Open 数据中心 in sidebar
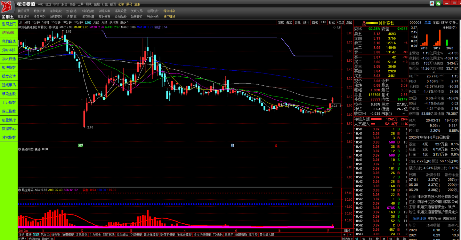This screenshot has width=461, height=240. coord(9,129)
